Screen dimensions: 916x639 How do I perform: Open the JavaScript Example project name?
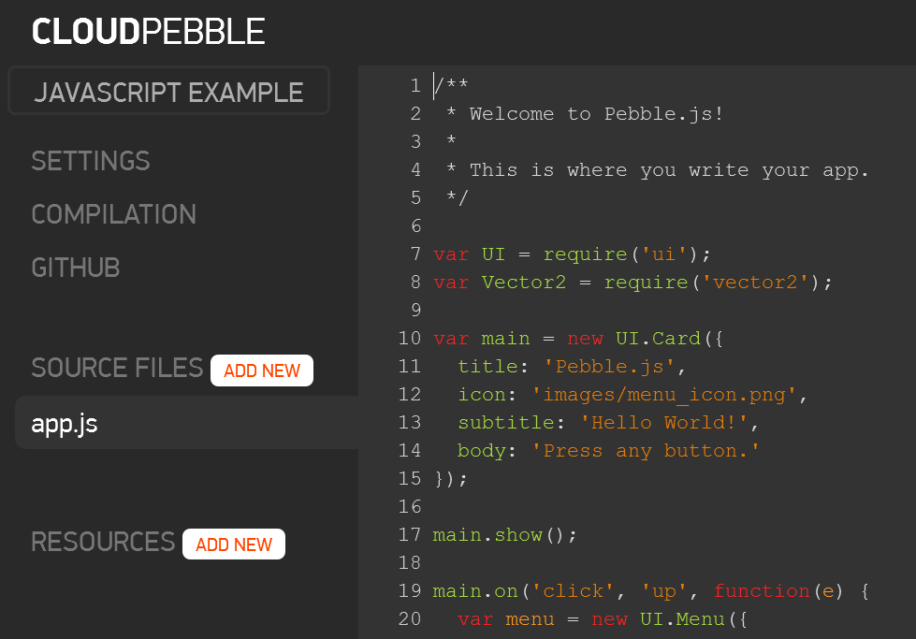(168, 91)
